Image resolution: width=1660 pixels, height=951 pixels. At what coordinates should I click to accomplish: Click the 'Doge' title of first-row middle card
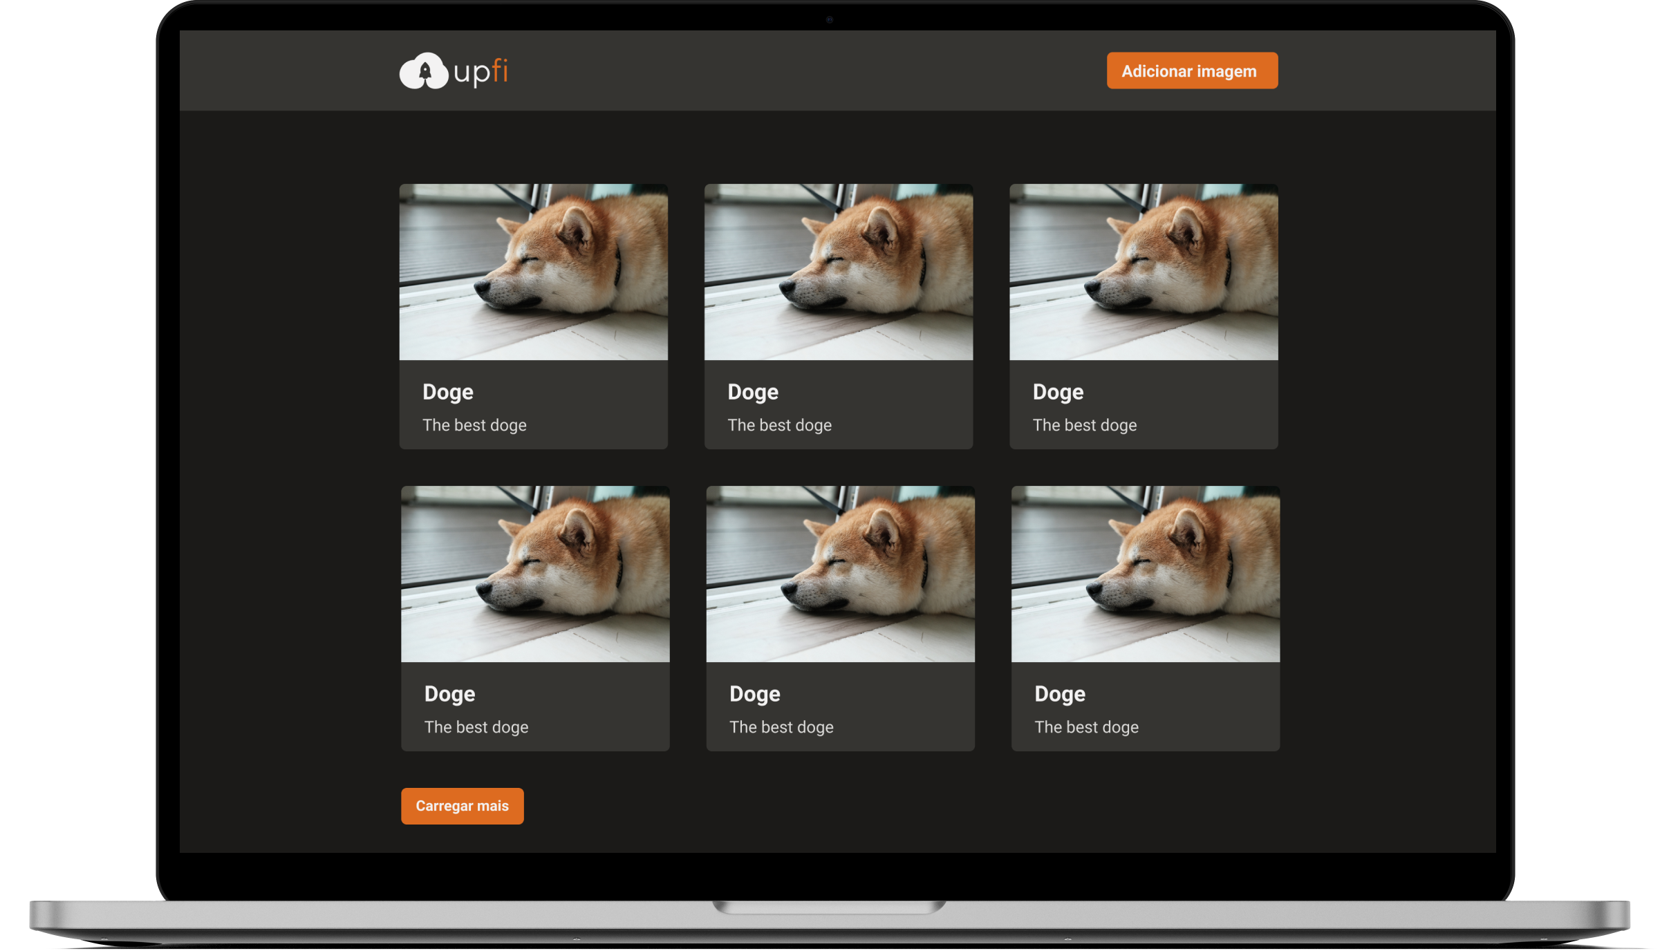(752, 392)
